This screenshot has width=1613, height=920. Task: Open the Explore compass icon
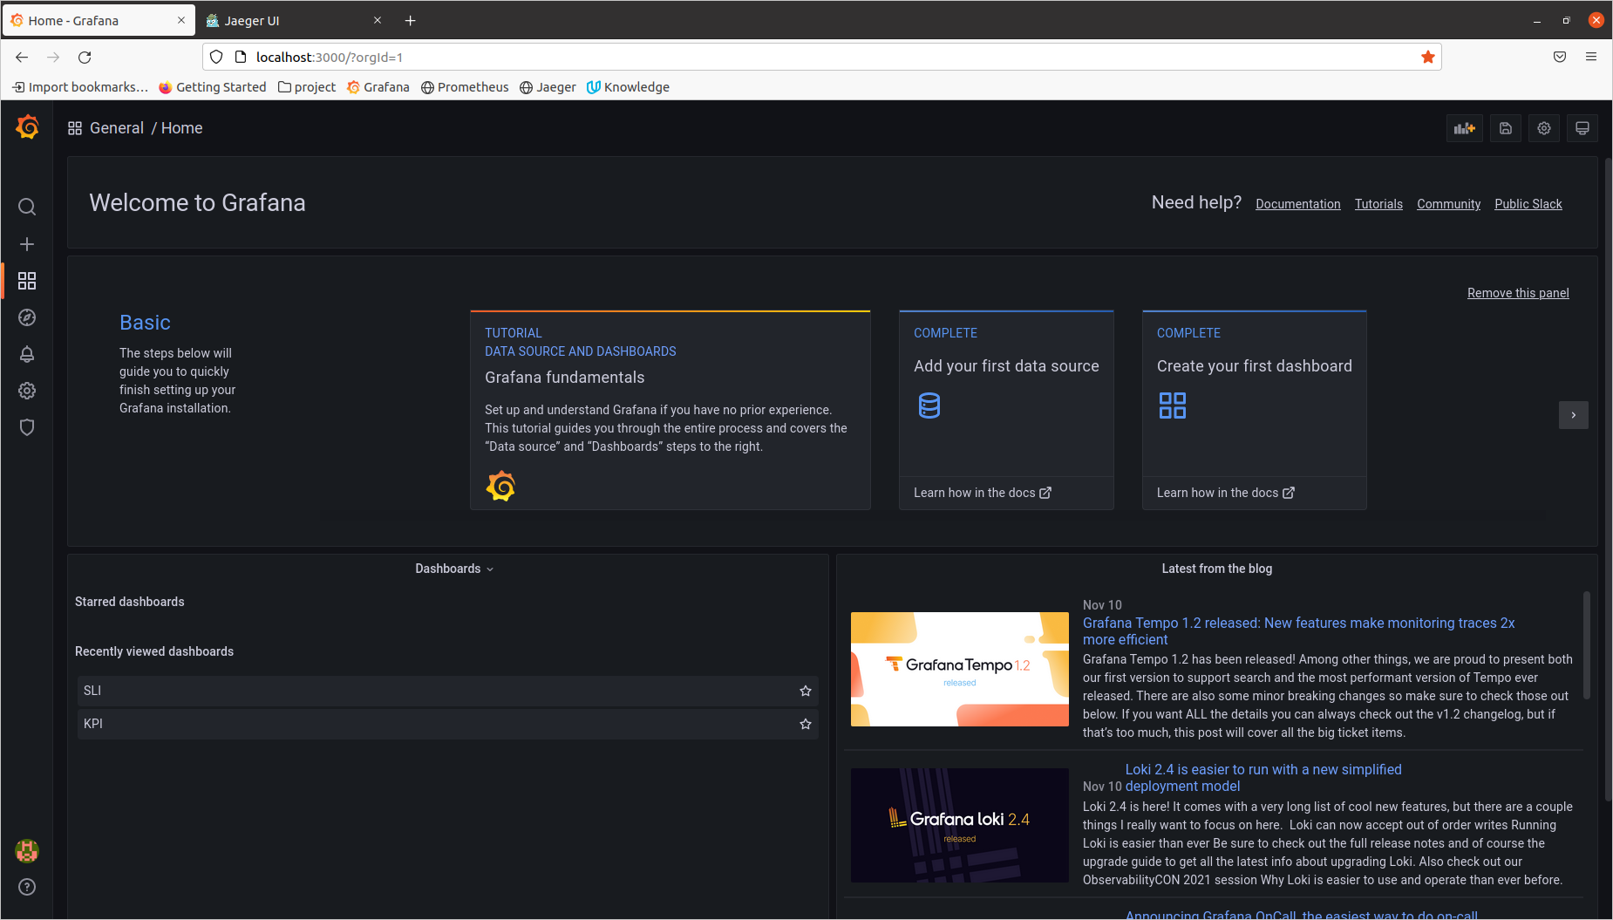coord(27,317)
